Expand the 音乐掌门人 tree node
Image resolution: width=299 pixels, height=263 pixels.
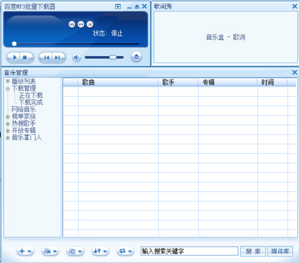point(8,137)
